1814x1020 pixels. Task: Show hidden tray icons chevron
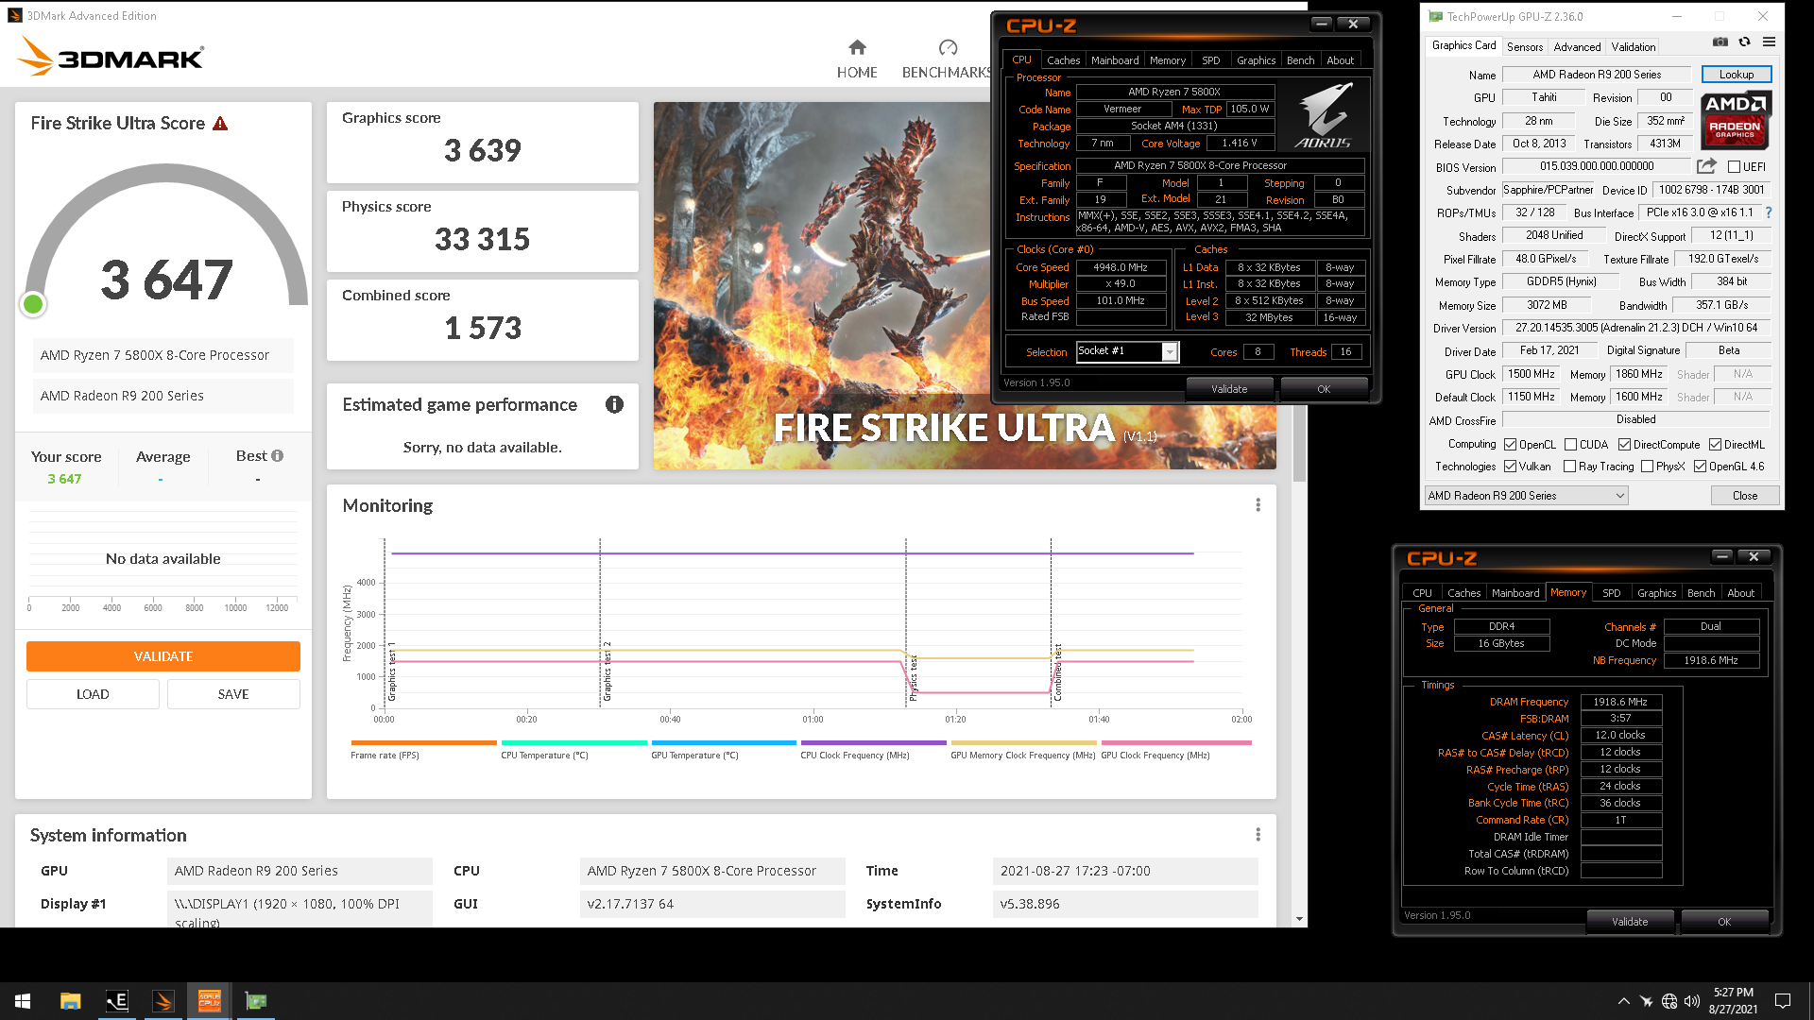point(1623,1001)
